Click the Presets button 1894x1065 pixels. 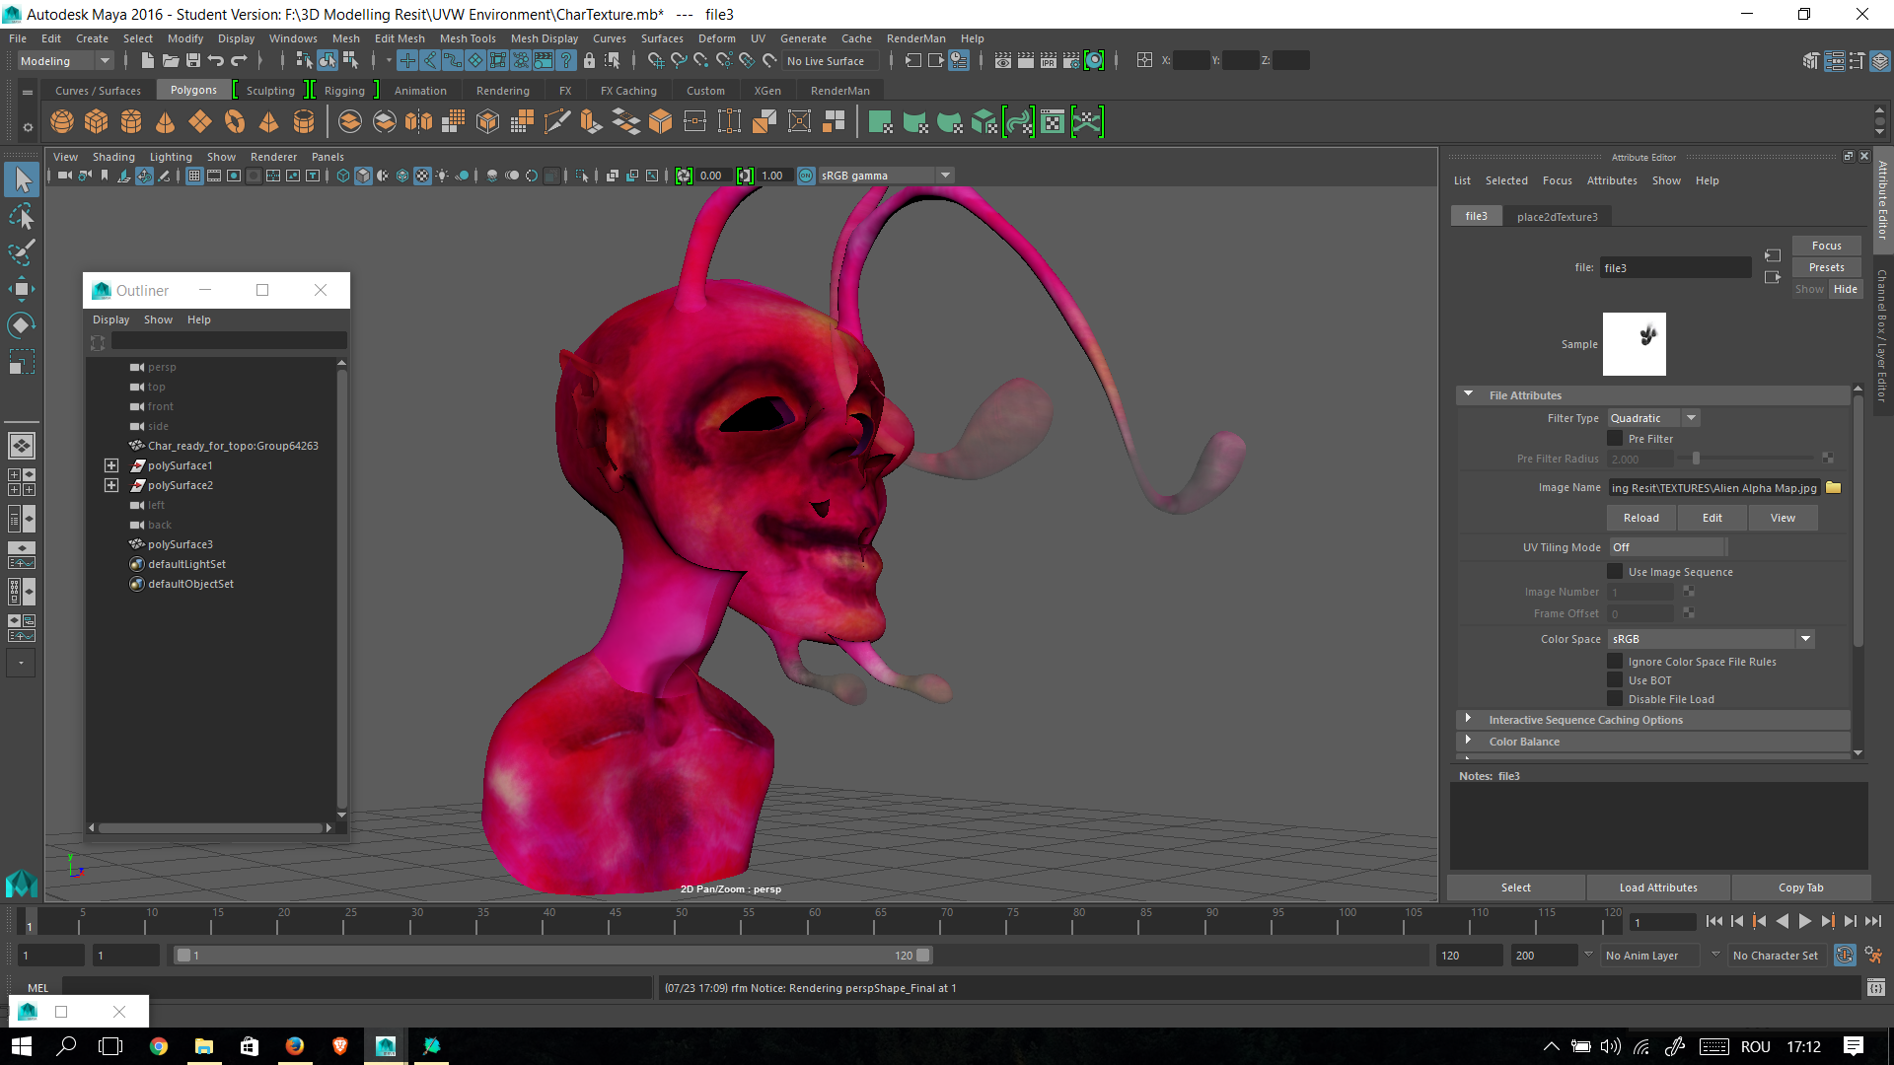(1826, 267)
